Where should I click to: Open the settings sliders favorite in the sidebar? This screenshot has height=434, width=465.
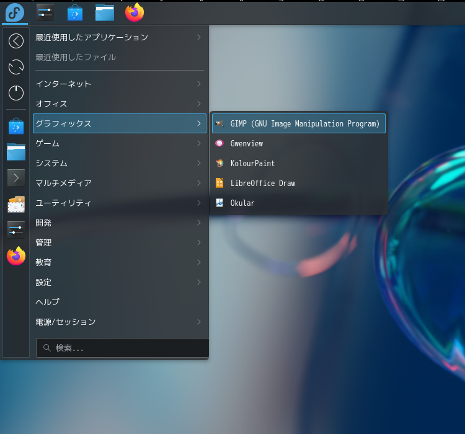pos(16,230)
